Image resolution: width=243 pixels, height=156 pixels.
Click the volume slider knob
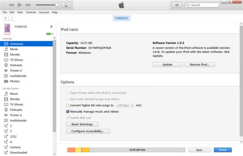57,5
